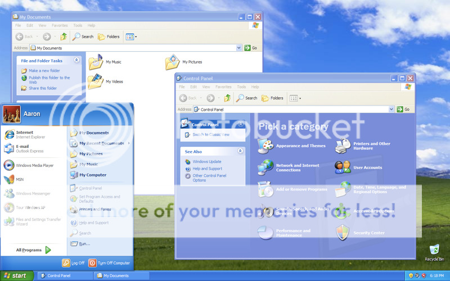The height and width of the screenshot is (281, 450).
Task: Open Sounds, Speech, and Audio Devices icon
Action: [x=265, y=211]
